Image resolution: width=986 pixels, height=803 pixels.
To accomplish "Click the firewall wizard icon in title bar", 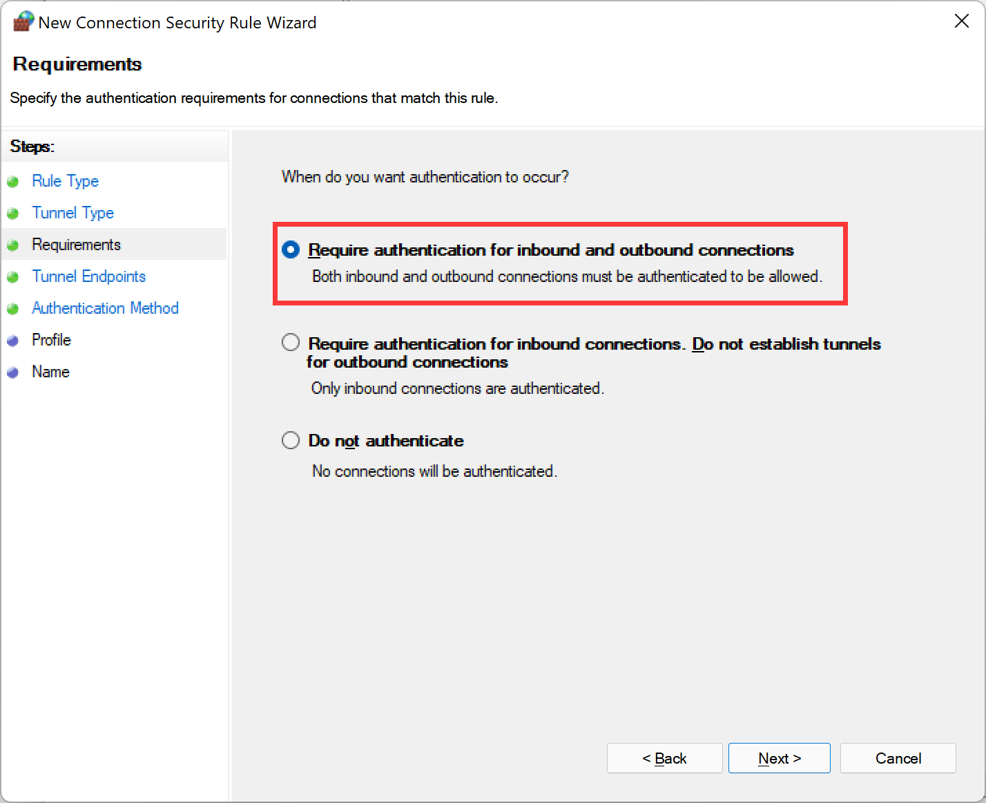I will pos(23,21).
